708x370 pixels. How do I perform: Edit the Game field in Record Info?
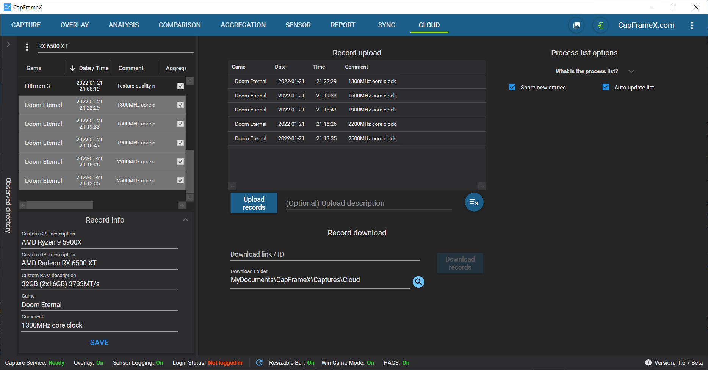click(100, 305)
